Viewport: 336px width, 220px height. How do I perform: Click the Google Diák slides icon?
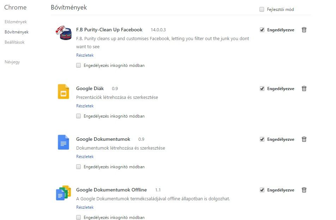tap(63, 91)
